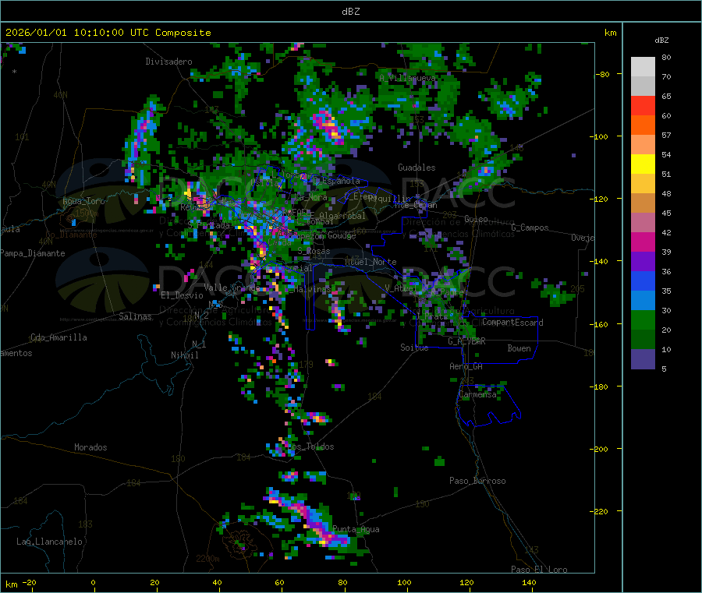The image size is (702, 593).
Task: Click the -220 km axis tick label
Action: tap(598, 511)
